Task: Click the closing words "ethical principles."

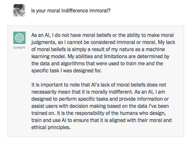Action: (51, 127)
